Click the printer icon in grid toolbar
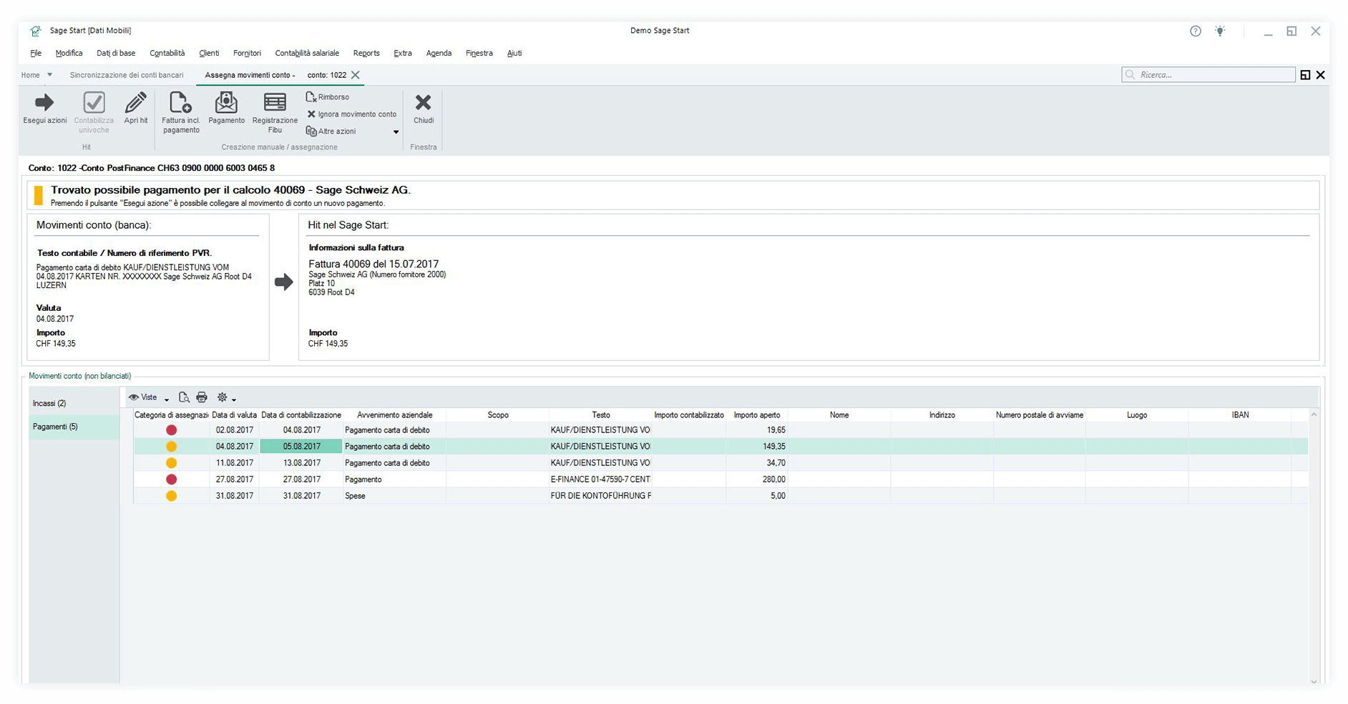The height and width of the screenshot is (704, 1348). point(202,397)
